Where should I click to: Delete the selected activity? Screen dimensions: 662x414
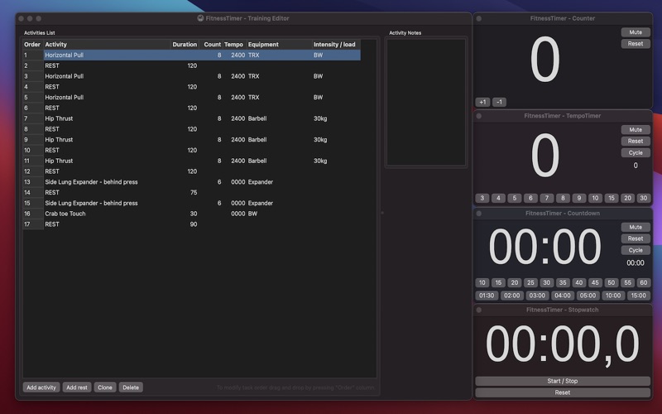[x=131, y=388]
